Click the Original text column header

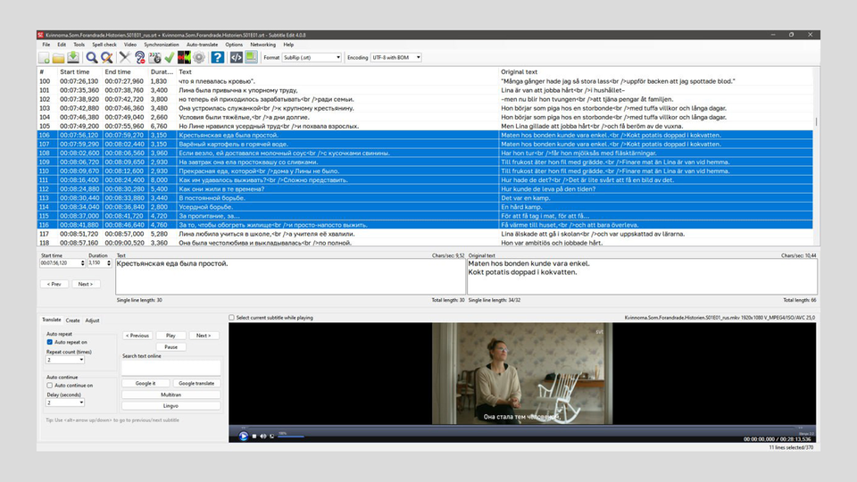[x=520, y=71]
